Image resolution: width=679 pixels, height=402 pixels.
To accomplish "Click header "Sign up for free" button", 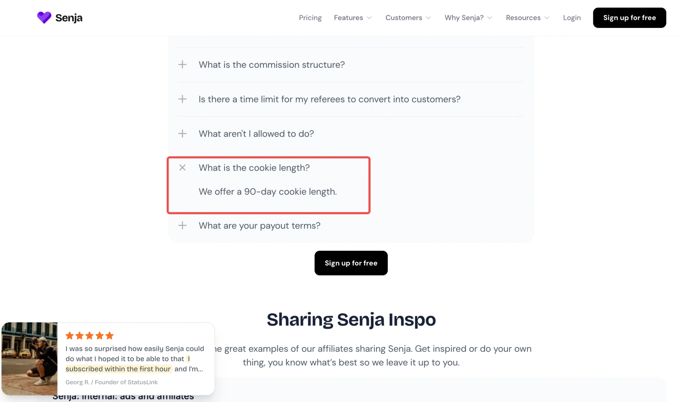I will pos(629,18).
